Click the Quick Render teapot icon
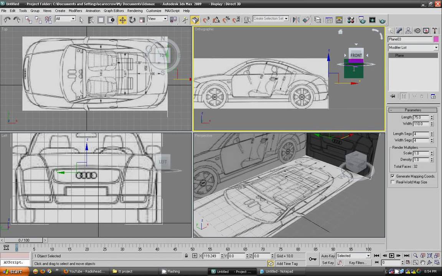This screenshot has height=276, width=442. tap(382, 21)
